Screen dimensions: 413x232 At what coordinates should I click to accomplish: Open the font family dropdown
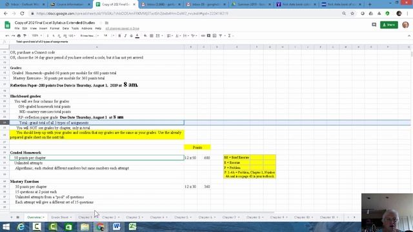90,36
